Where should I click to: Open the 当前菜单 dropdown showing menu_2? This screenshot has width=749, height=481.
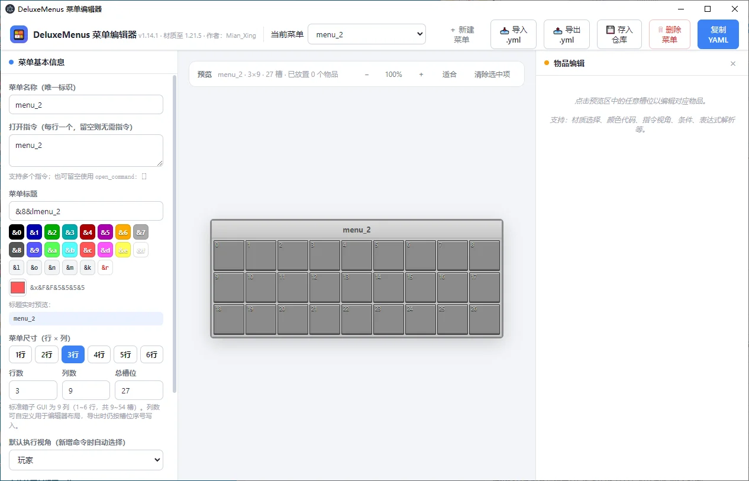367,34
